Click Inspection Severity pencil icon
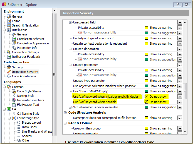 coord(9,72)
